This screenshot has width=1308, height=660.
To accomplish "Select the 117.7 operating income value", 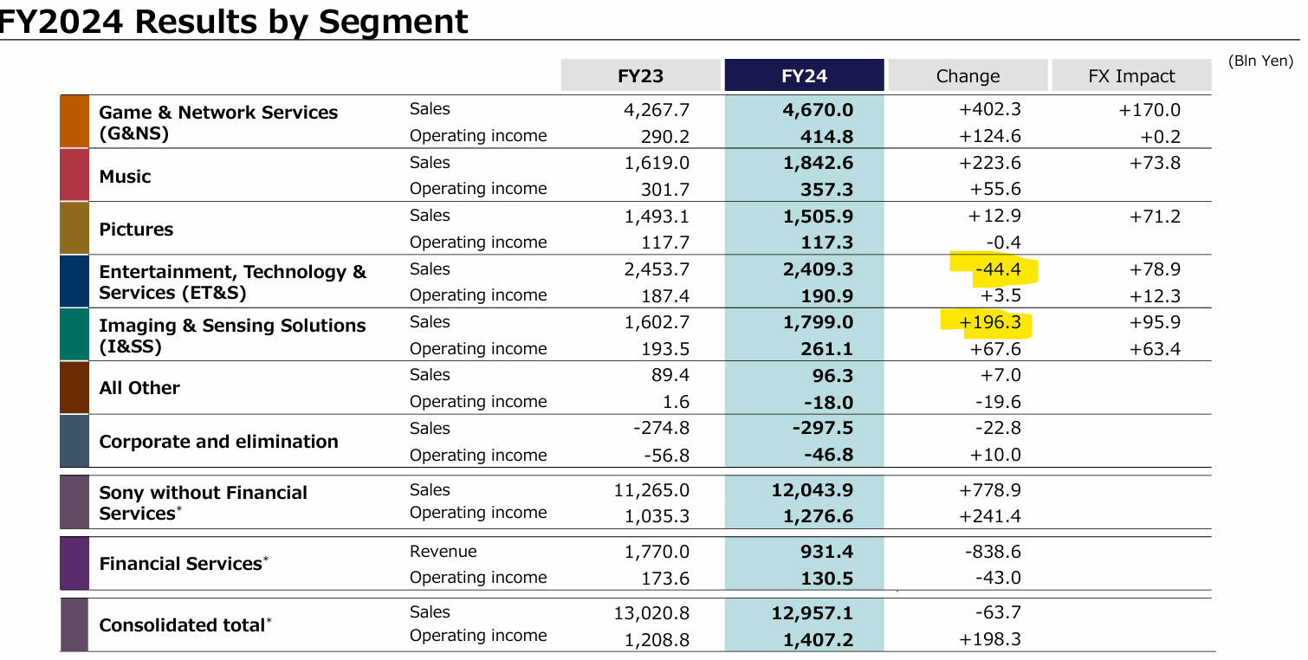I will [666, 243].
